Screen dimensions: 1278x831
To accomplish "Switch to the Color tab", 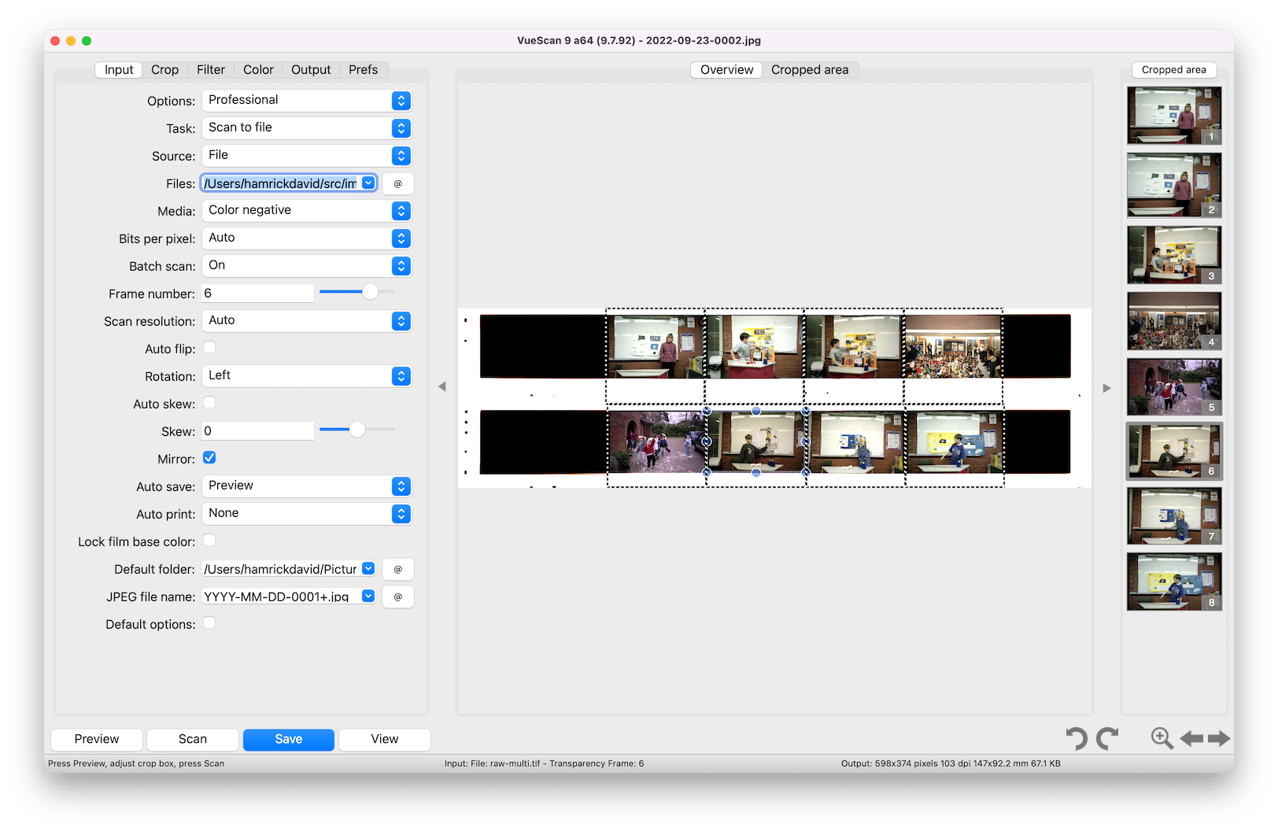I will pyautogui.click(x=258, y=69).
